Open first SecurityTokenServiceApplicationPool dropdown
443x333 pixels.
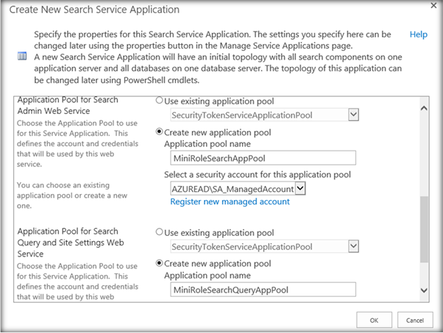[x=353, y=115]
